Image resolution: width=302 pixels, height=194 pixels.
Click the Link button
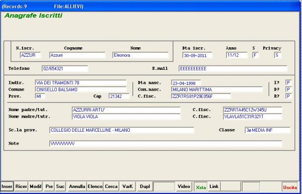214,186
